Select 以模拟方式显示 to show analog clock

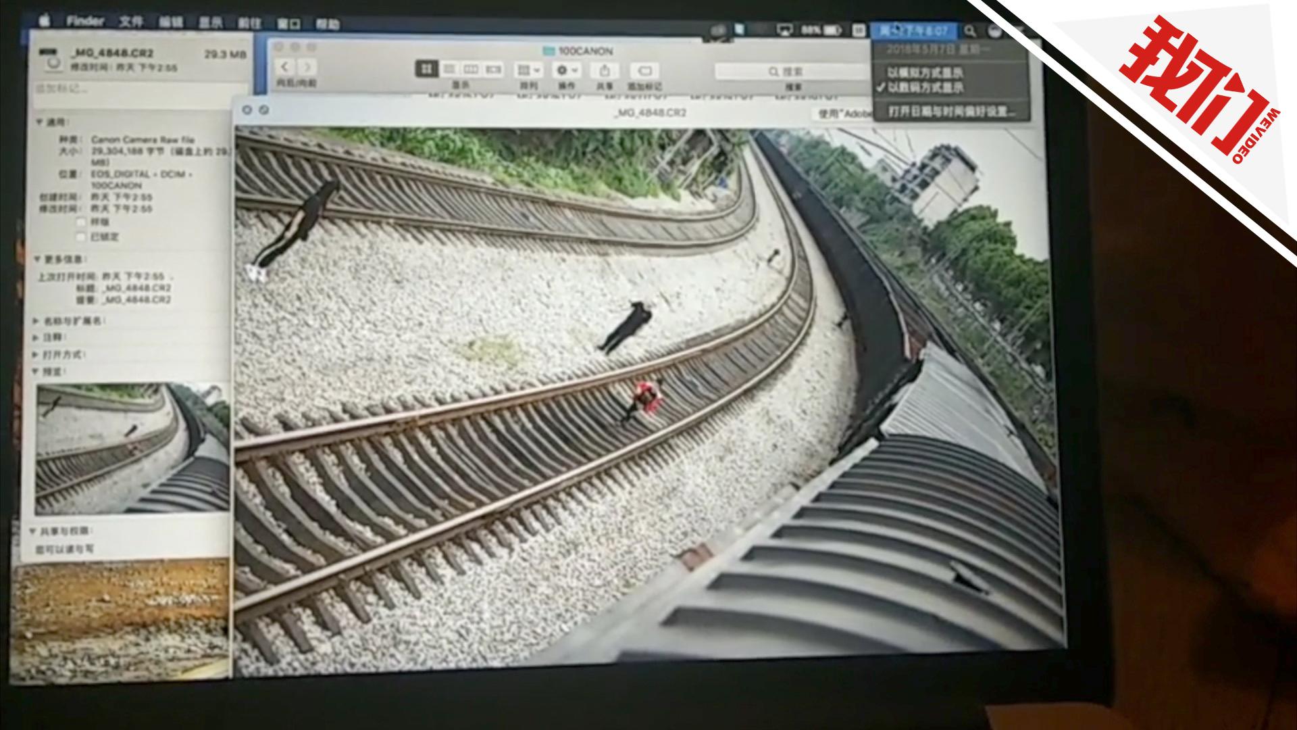pos(924,73)
